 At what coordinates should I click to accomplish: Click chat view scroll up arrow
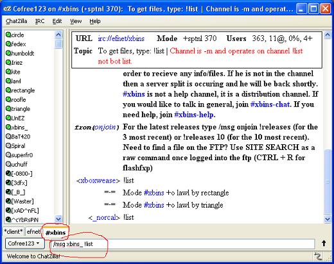328,35
